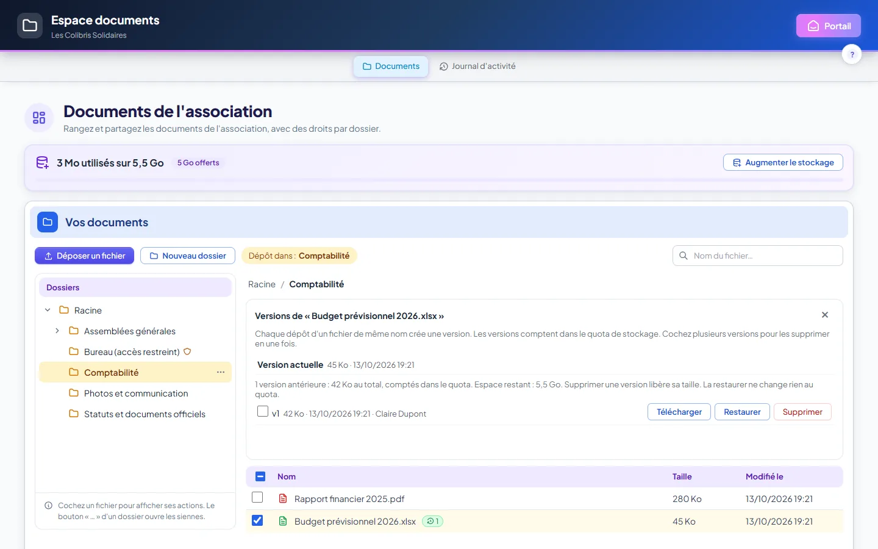This screenshot has height=549, width=878.
Task: Click the Version actuelle label
Action: [290, 365]
